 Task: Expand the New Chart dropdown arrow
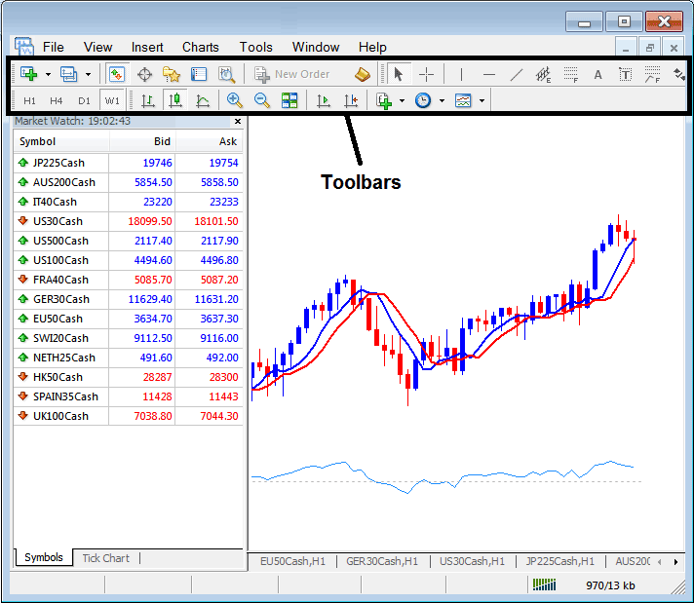(48, 74)
